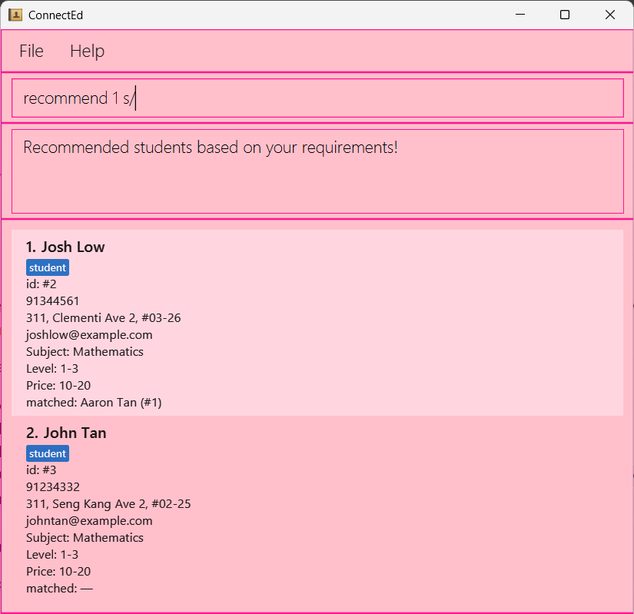Click John Tan's email johntan@example.com
634x614 pixels.
[89, 520]
